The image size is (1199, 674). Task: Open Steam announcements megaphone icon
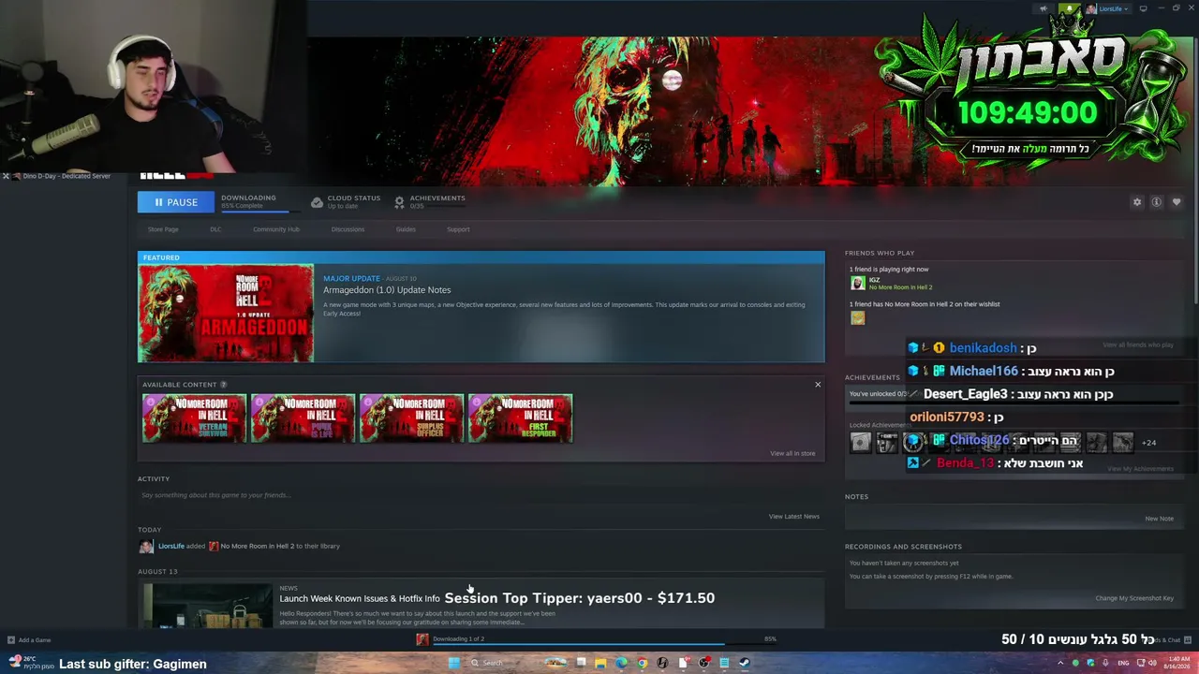click(1044, 8)
